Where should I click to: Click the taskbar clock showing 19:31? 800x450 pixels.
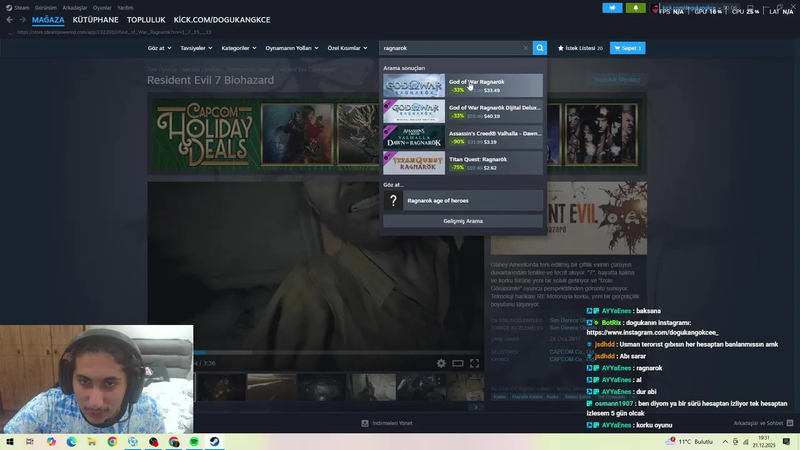(x=764, y=442)
